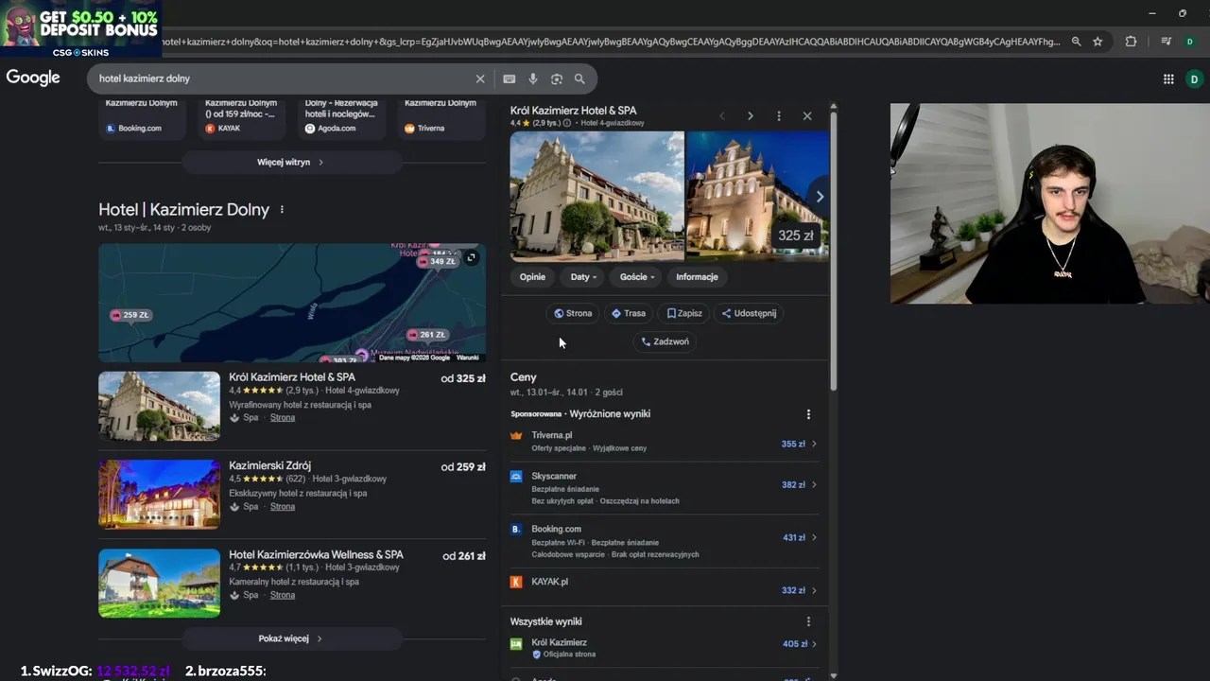Click the 349 zł price pin on map
1210x681 pixels.
pyautogui.click(x=438, y=261)
